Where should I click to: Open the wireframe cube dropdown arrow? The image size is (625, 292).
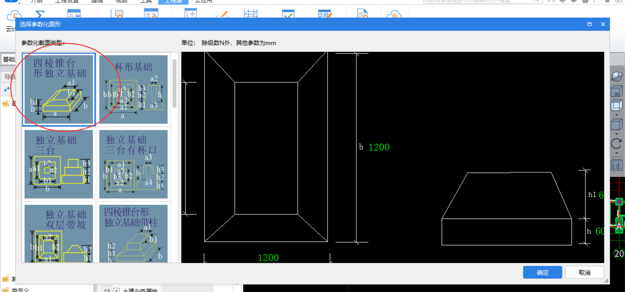coord(617,115)
